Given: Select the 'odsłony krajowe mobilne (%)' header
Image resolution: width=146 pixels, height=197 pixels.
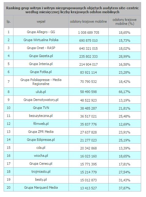Looking at the screenshot, I should tap(125, 21).
